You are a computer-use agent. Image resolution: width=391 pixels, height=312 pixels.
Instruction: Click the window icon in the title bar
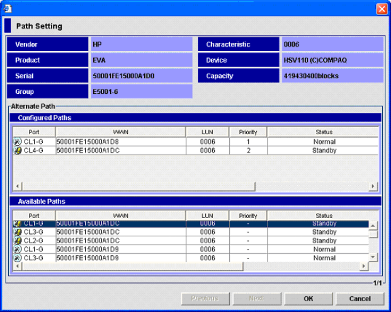(x=8, y=8)
